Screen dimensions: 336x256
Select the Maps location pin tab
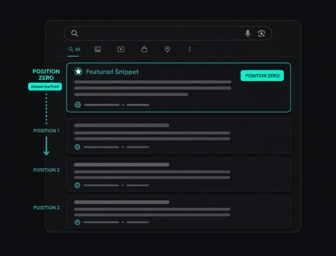(167, 49)
